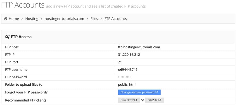Click the public_html folder value
The image size is (236, 106).
[127, 85]
